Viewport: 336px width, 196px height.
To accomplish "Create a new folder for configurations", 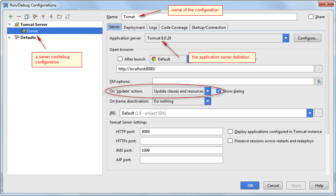I will (59, 16).
